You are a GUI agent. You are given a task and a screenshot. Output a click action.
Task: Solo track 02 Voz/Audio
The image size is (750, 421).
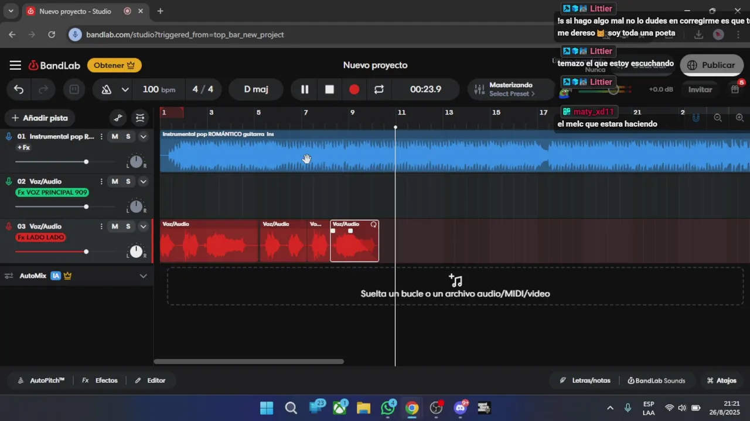coord(128,182)
